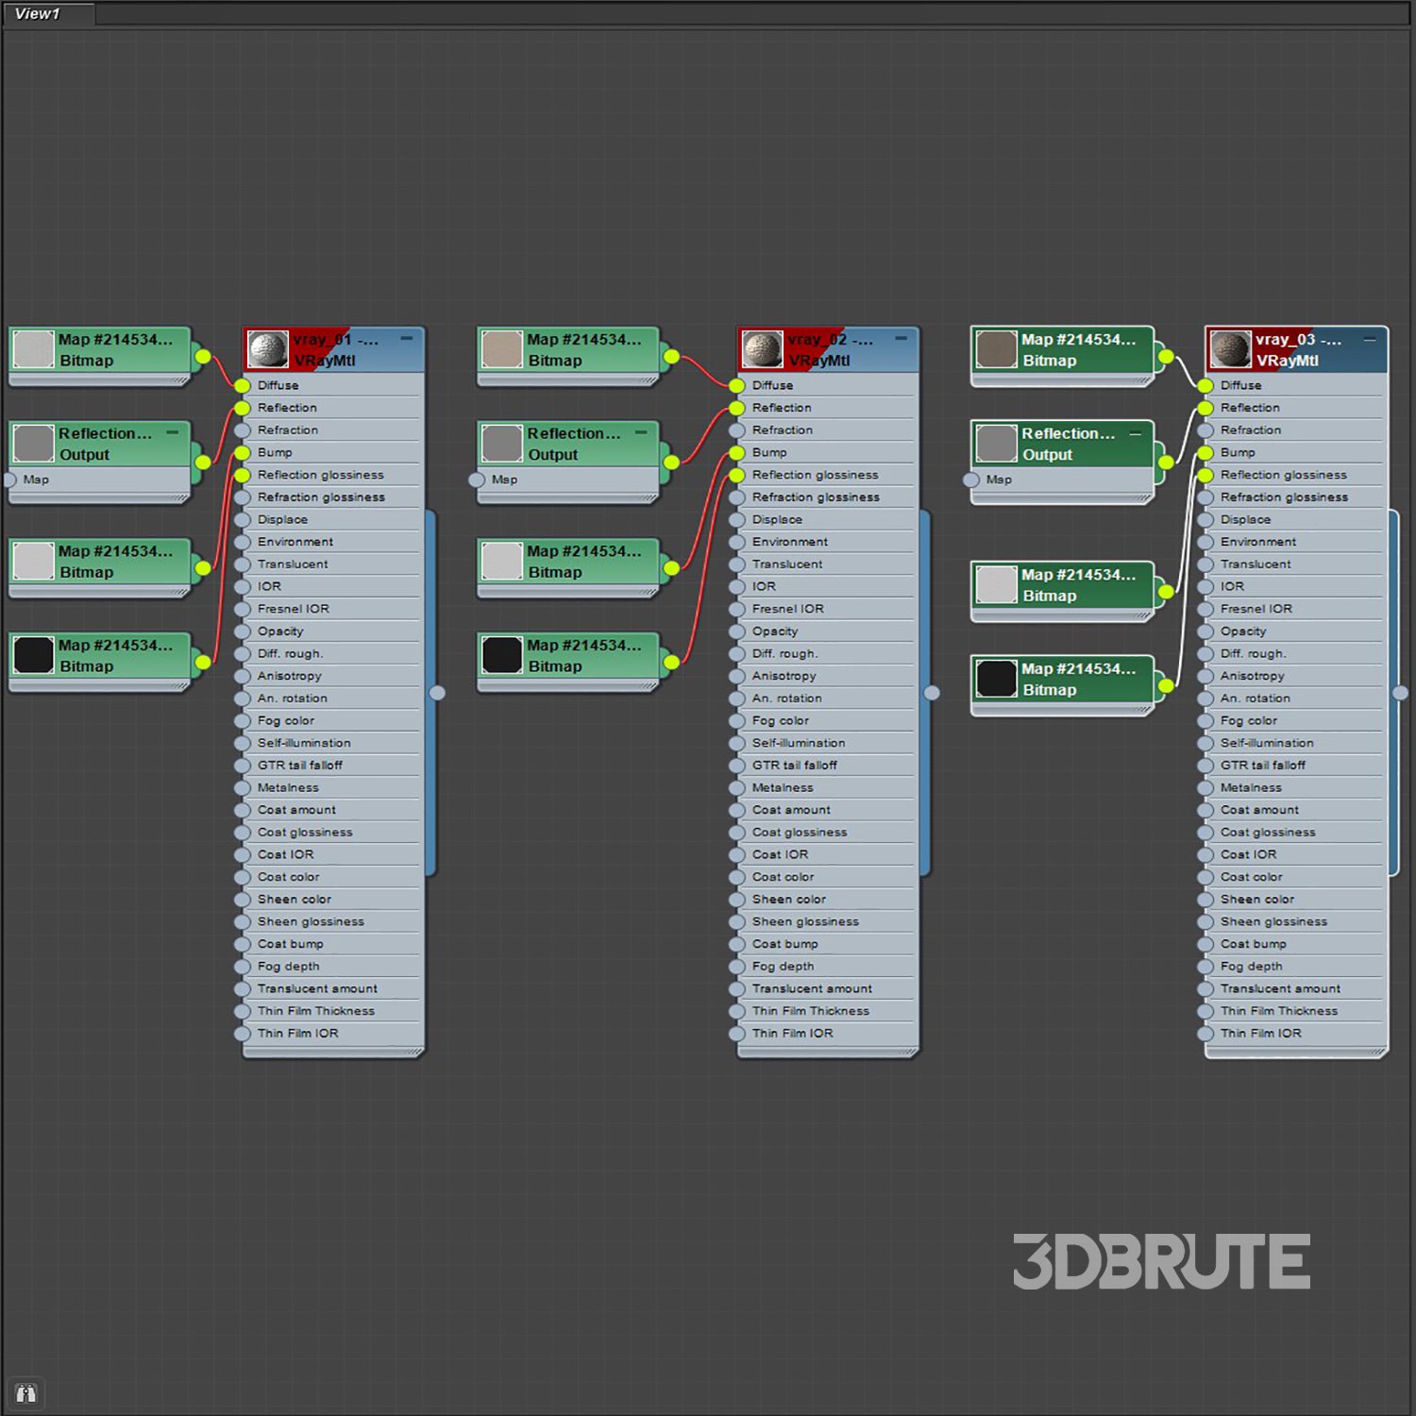
Task: Select the Metalness slot on vray_02
Action: 783,787
